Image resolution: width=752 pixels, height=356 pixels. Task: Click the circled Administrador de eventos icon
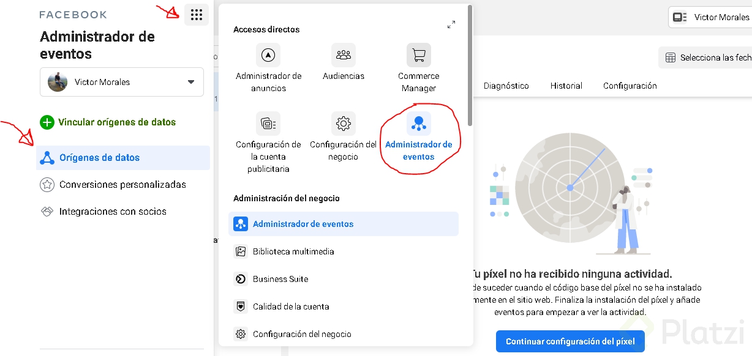[419, 124]
